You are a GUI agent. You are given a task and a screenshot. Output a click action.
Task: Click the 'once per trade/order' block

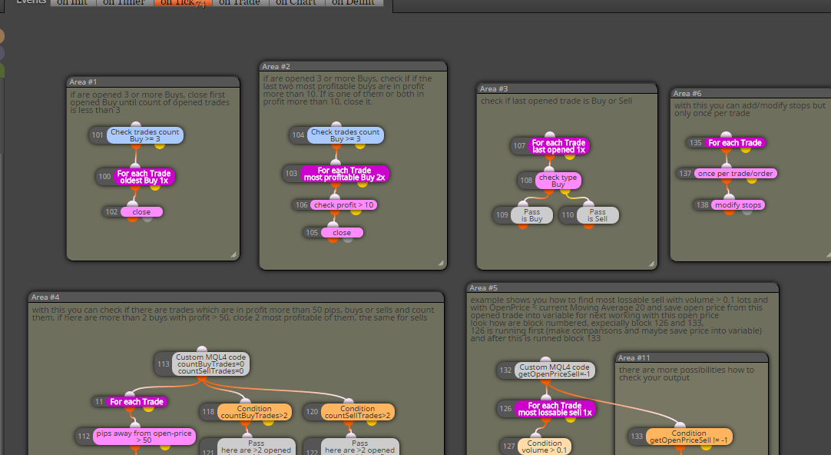point(735,174)
